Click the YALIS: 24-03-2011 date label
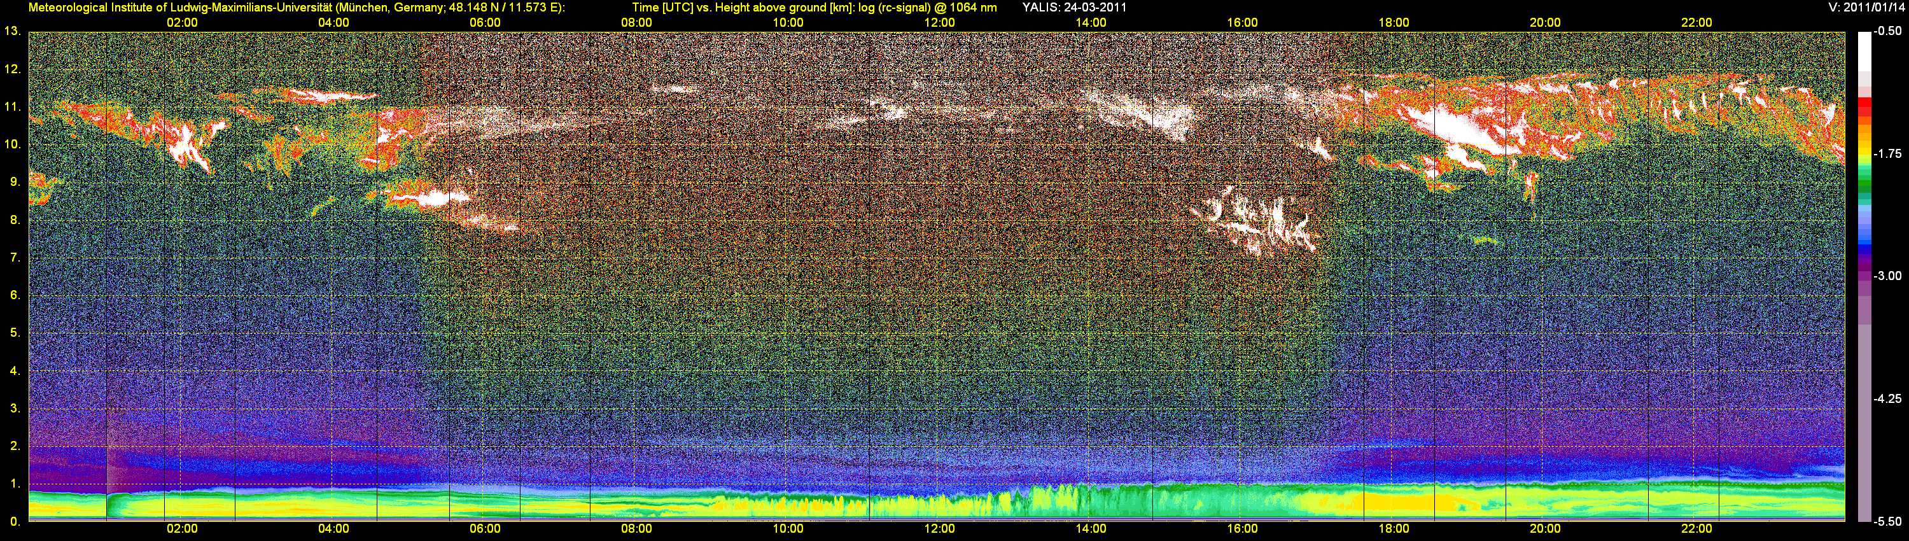1909x541 pixels. pos(1075,8)
